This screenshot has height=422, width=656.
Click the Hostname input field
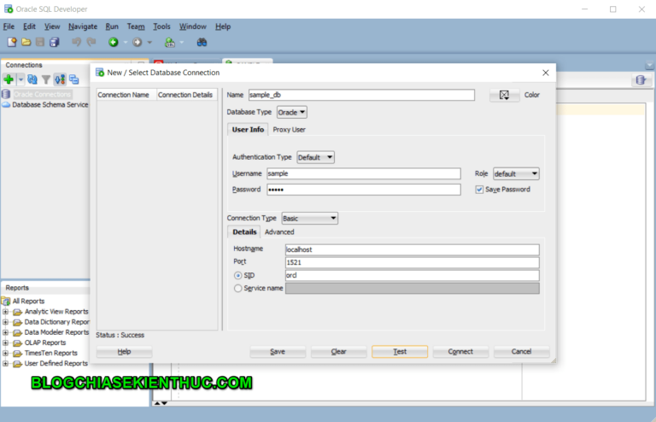[x=412, y=249]
